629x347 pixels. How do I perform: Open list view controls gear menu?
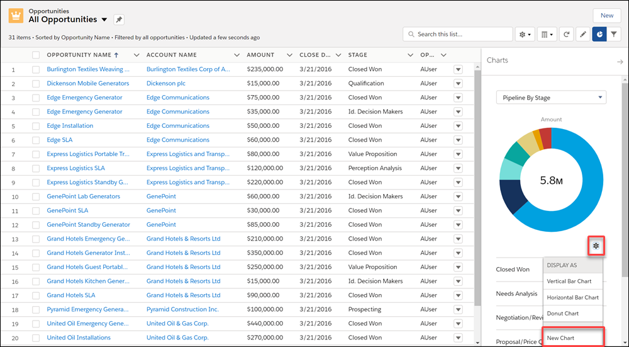pyautogui.click(x=525, y=35)
